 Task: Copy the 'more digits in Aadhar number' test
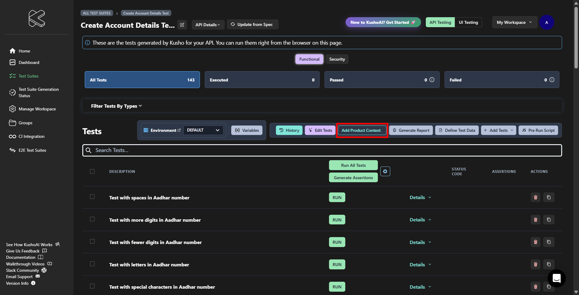tap(549, 220)
